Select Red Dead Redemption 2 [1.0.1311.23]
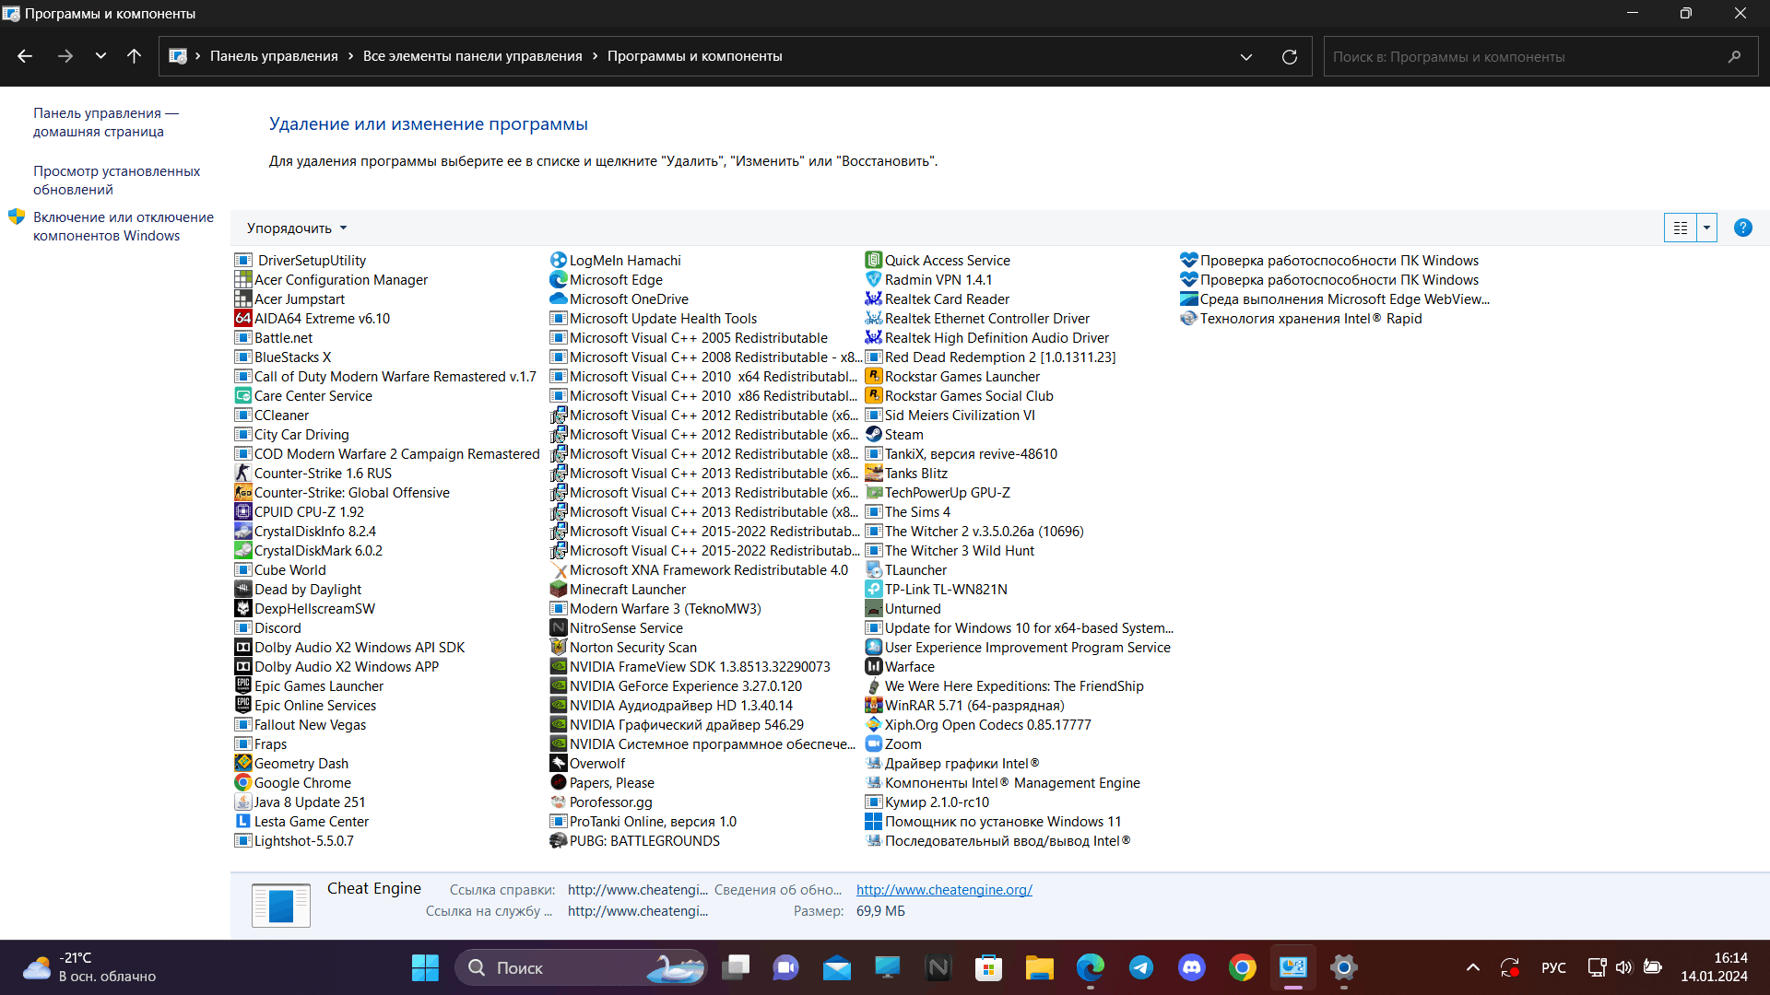 (991, 357)
